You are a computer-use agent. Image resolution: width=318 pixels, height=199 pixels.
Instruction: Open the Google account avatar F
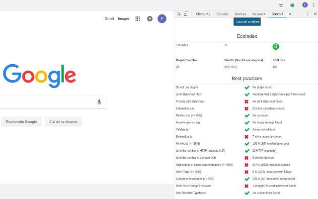click(162, 19)
